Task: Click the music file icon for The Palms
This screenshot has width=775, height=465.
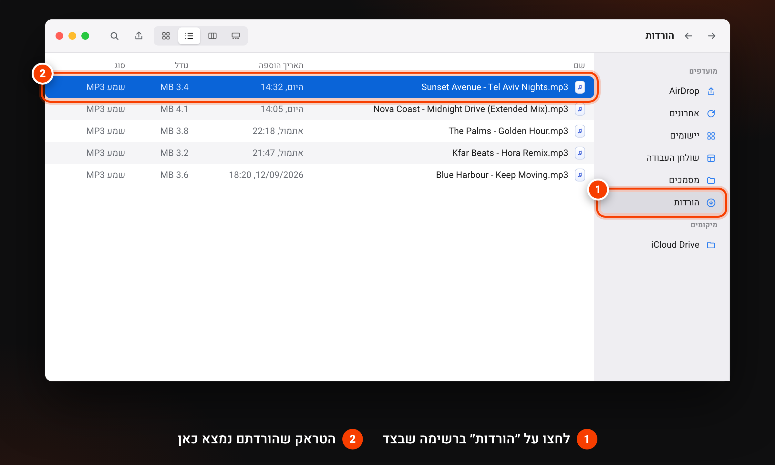Action: coord(580,131)
